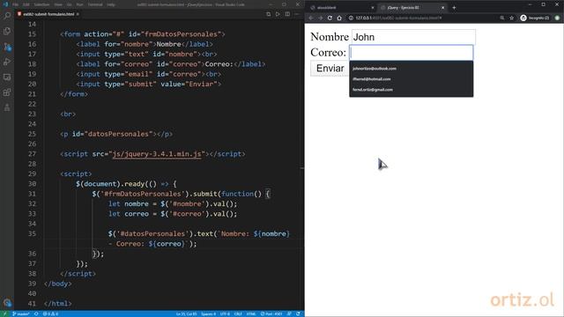
Task: Split the editor with the split icon
Action: (287, 14)
